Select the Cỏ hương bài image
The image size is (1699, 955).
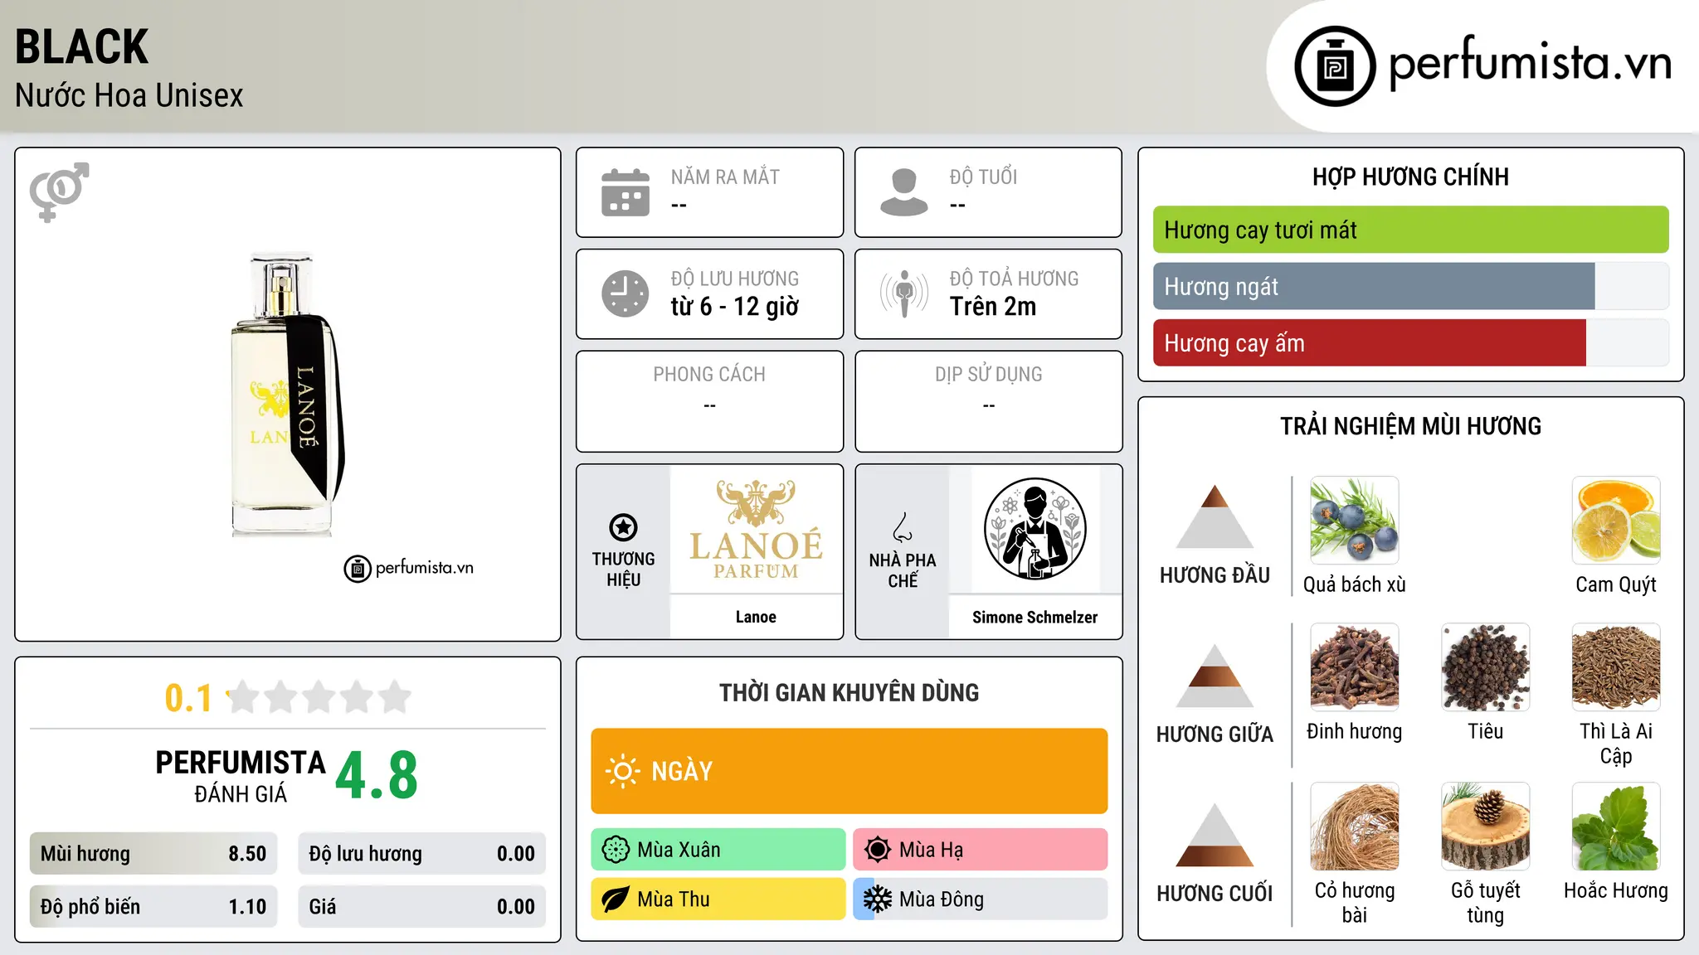point(1354,827)
